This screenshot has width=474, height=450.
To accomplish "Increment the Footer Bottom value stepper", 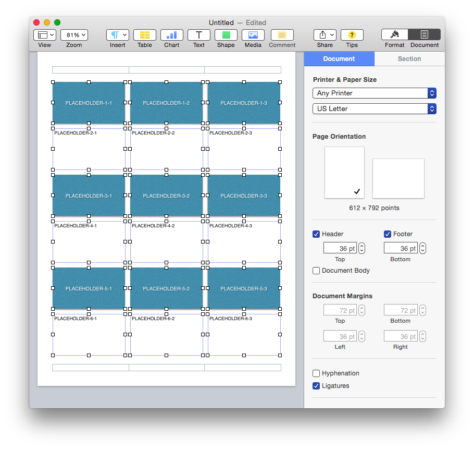I will pyautogui.click(x=422, y=245).
